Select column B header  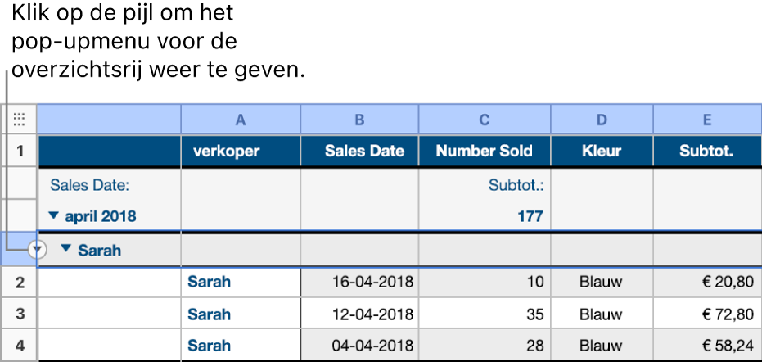(359, 120)
